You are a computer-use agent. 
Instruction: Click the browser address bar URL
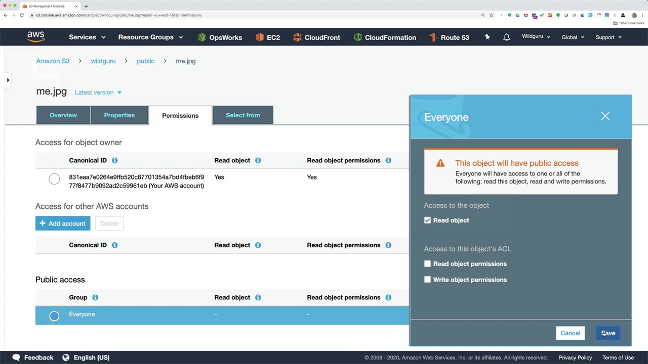tap(118, 15)
